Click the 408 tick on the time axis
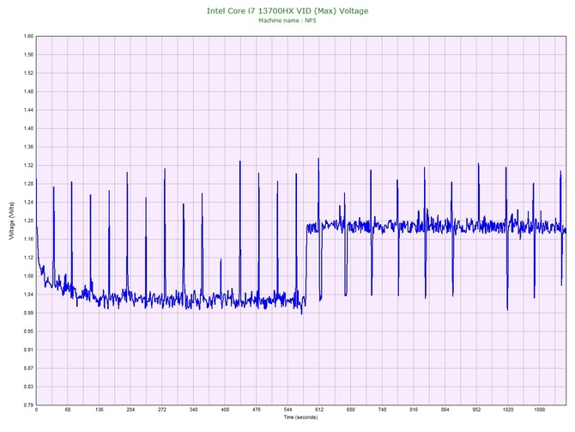 pyautogui.click(x=225, y=410)
